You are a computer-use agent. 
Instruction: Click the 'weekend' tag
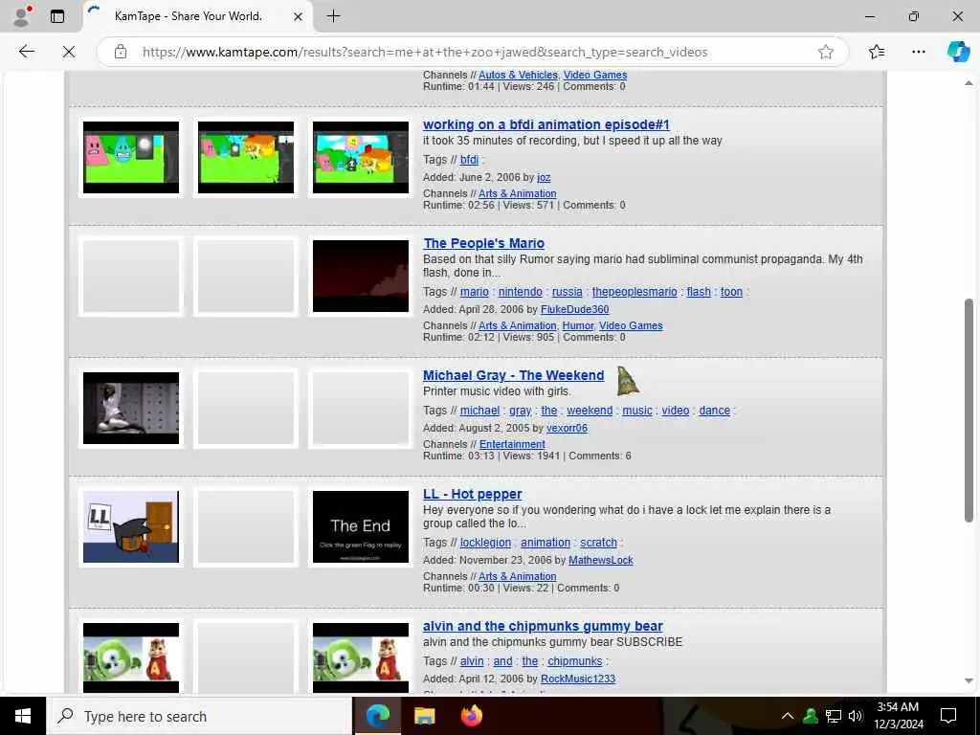[590, 411]
